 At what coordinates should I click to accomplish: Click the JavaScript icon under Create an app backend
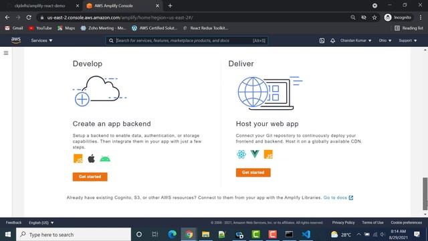tap(78, 159)
